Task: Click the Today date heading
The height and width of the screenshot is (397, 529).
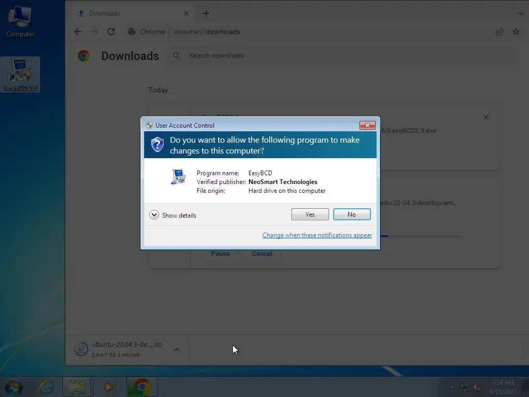Action: pyautogui.click(x=158, y=90)
